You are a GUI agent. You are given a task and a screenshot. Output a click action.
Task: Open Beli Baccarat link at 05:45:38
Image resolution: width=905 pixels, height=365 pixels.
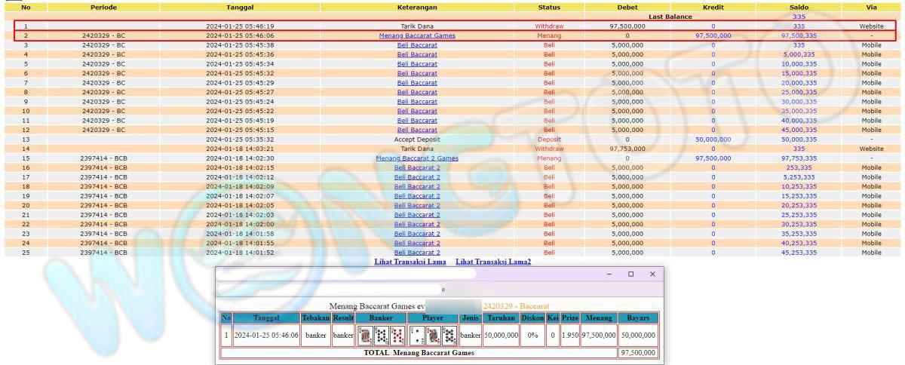pyautogui.click(x=417, y=44)
